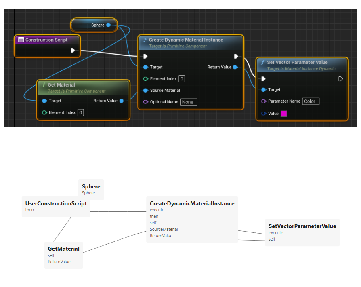Click Source Material input pin

(146, 90)
